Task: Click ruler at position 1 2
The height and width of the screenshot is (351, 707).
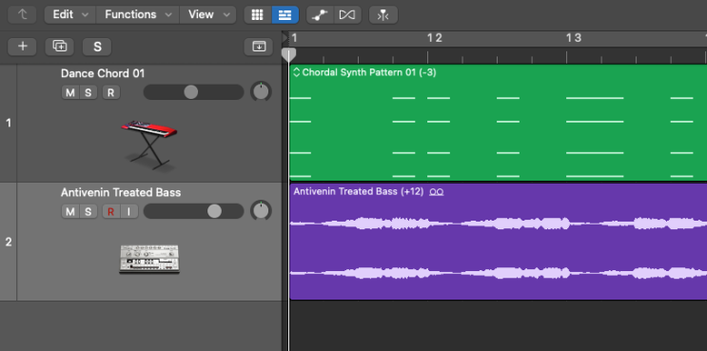Action: 435,38
